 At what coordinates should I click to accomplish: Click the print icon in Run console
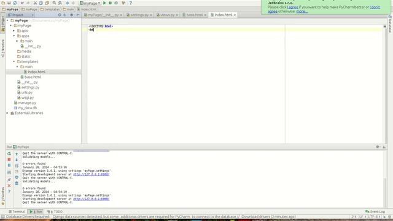tap(17, 177)
